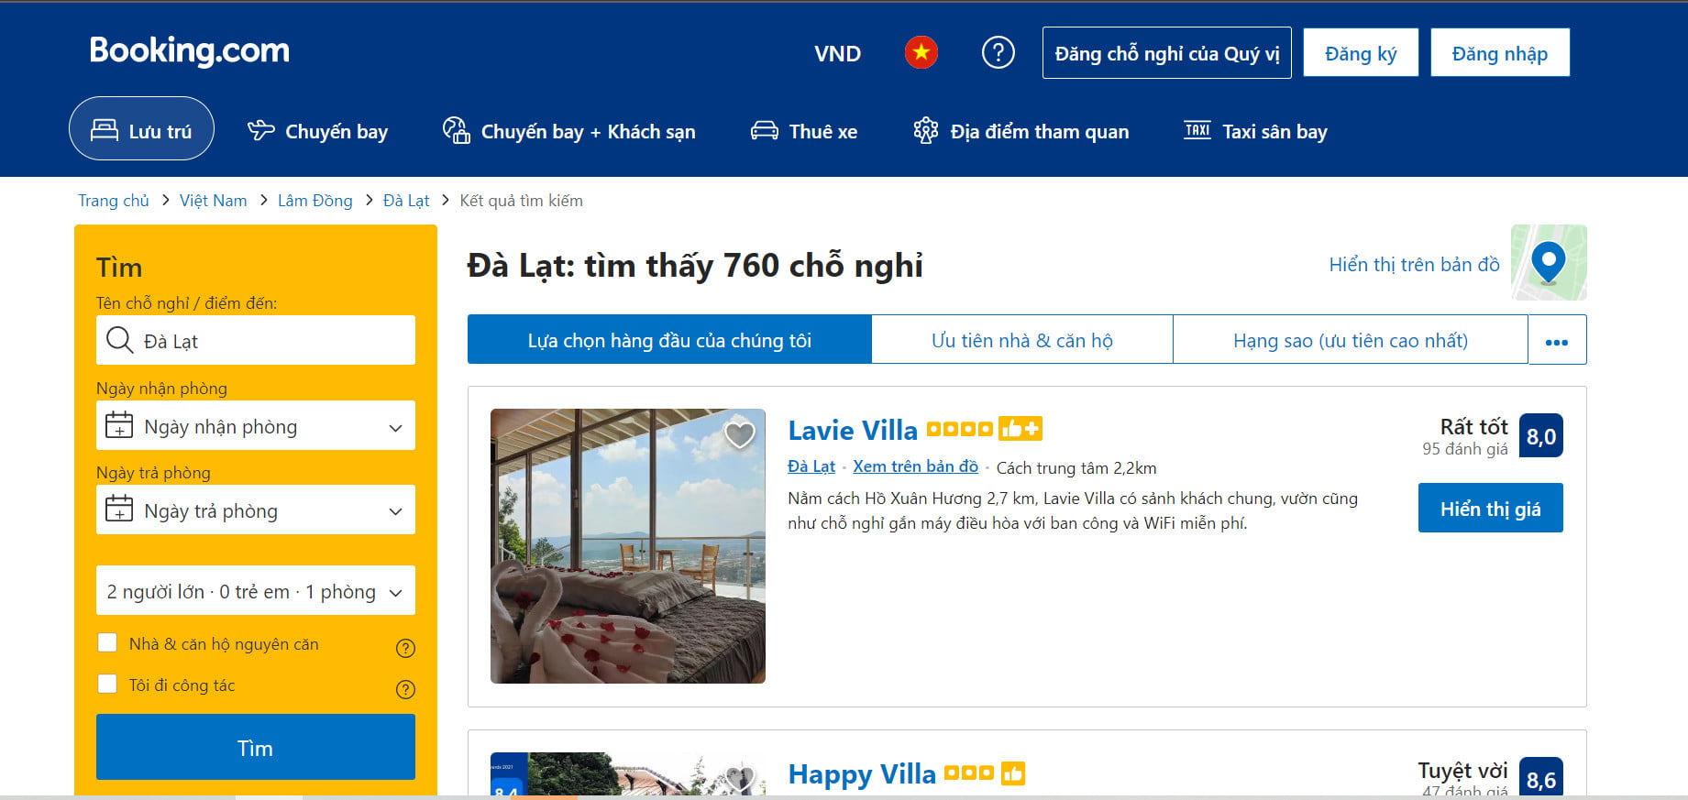Screen dimensions: 1688x800
Task: Click the Lavie Villa star rating squares
Action: 959,429
